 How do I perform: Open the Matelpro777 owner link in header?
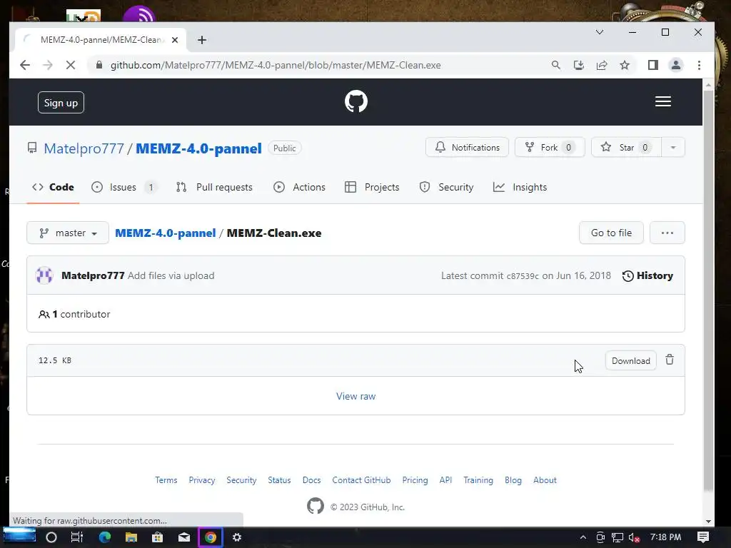(84, 148)
